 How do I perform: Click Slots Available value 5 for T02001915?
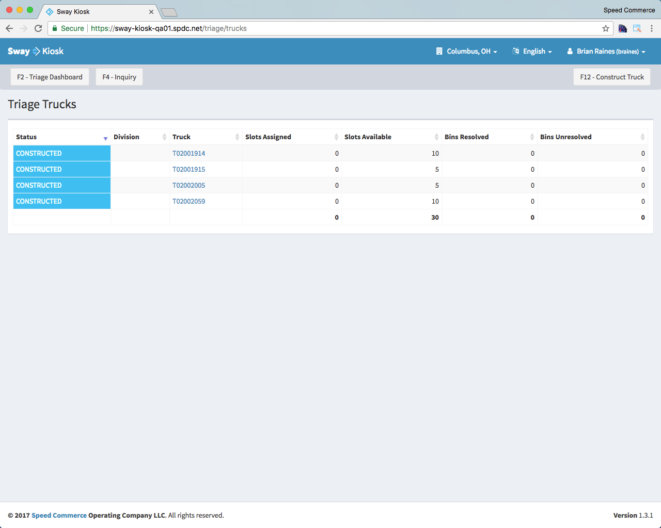(437, 169)
